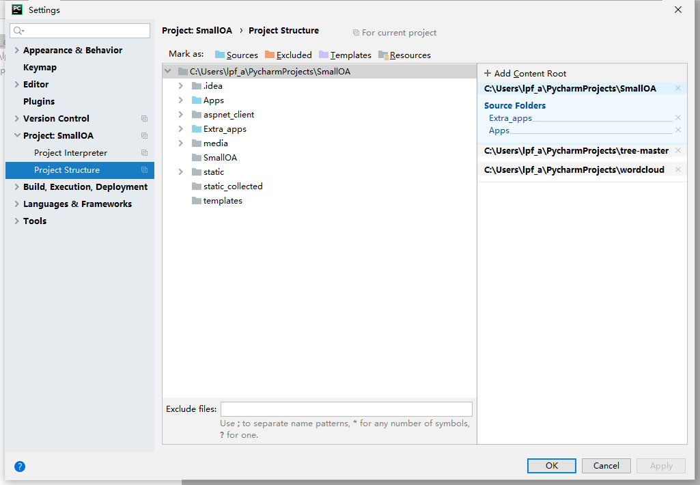Expand Build, Execution, Deployment section
Image resolution: width=700 pixels, height=485 pixels.
(x=16, y=186)
